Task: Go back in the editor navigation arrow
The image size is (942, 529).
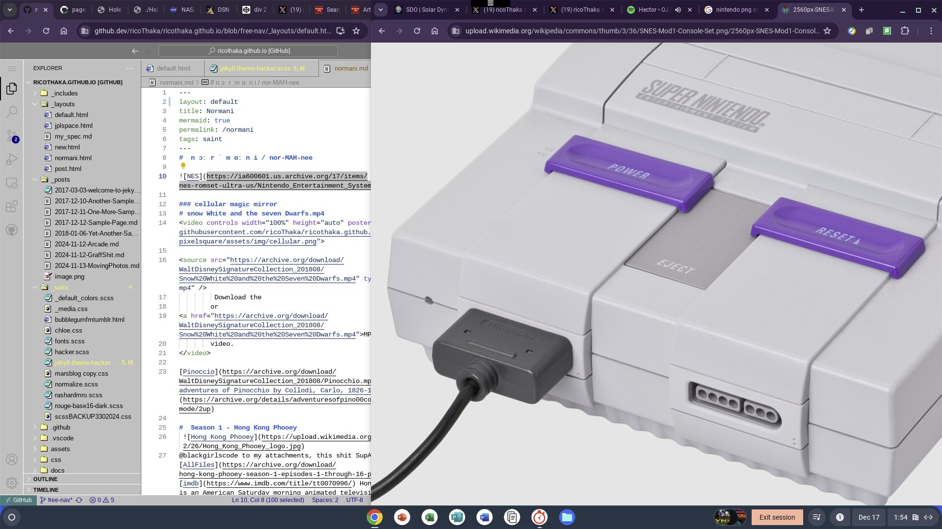Action: [135, 51]
